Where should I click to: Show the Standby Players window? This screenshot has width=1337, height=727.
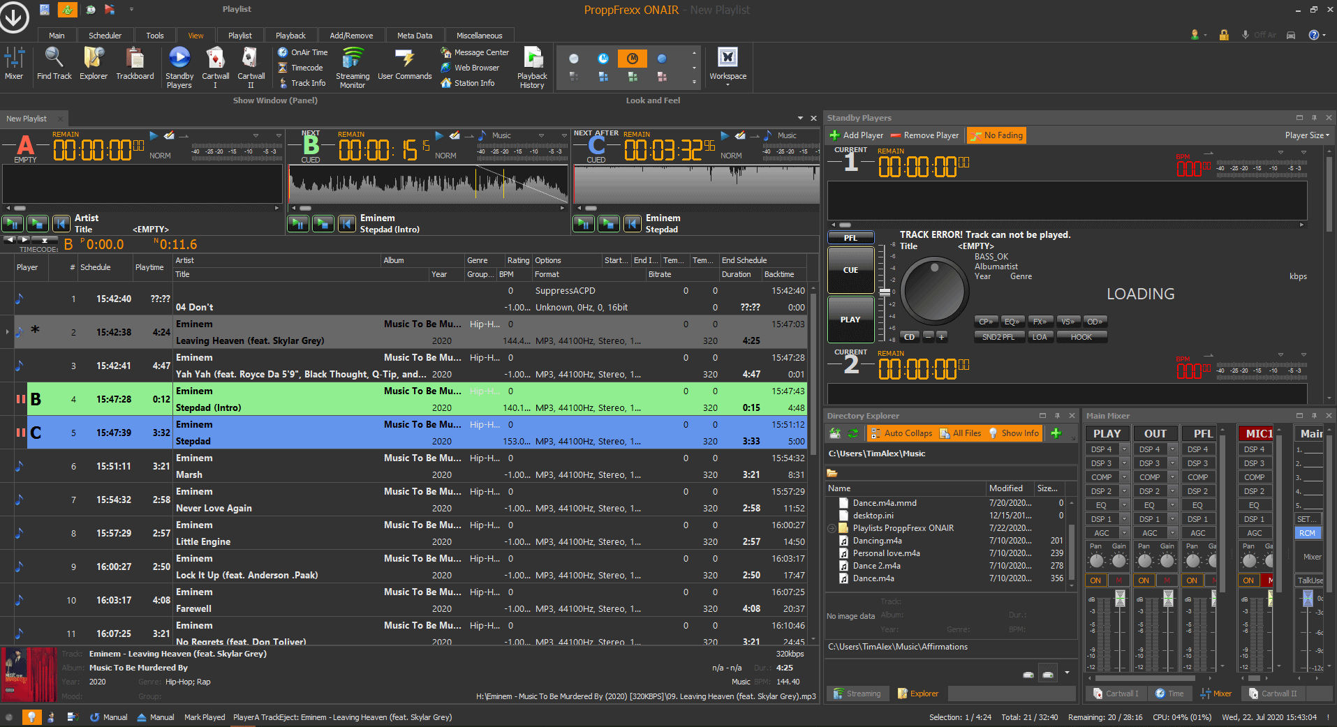click(x=179, y=68)
